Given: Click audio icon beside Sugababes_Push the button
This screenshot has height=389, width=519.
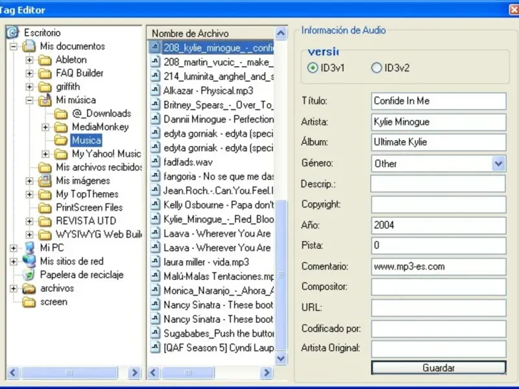Looking at the screenshot, I should tap(155, 333).
